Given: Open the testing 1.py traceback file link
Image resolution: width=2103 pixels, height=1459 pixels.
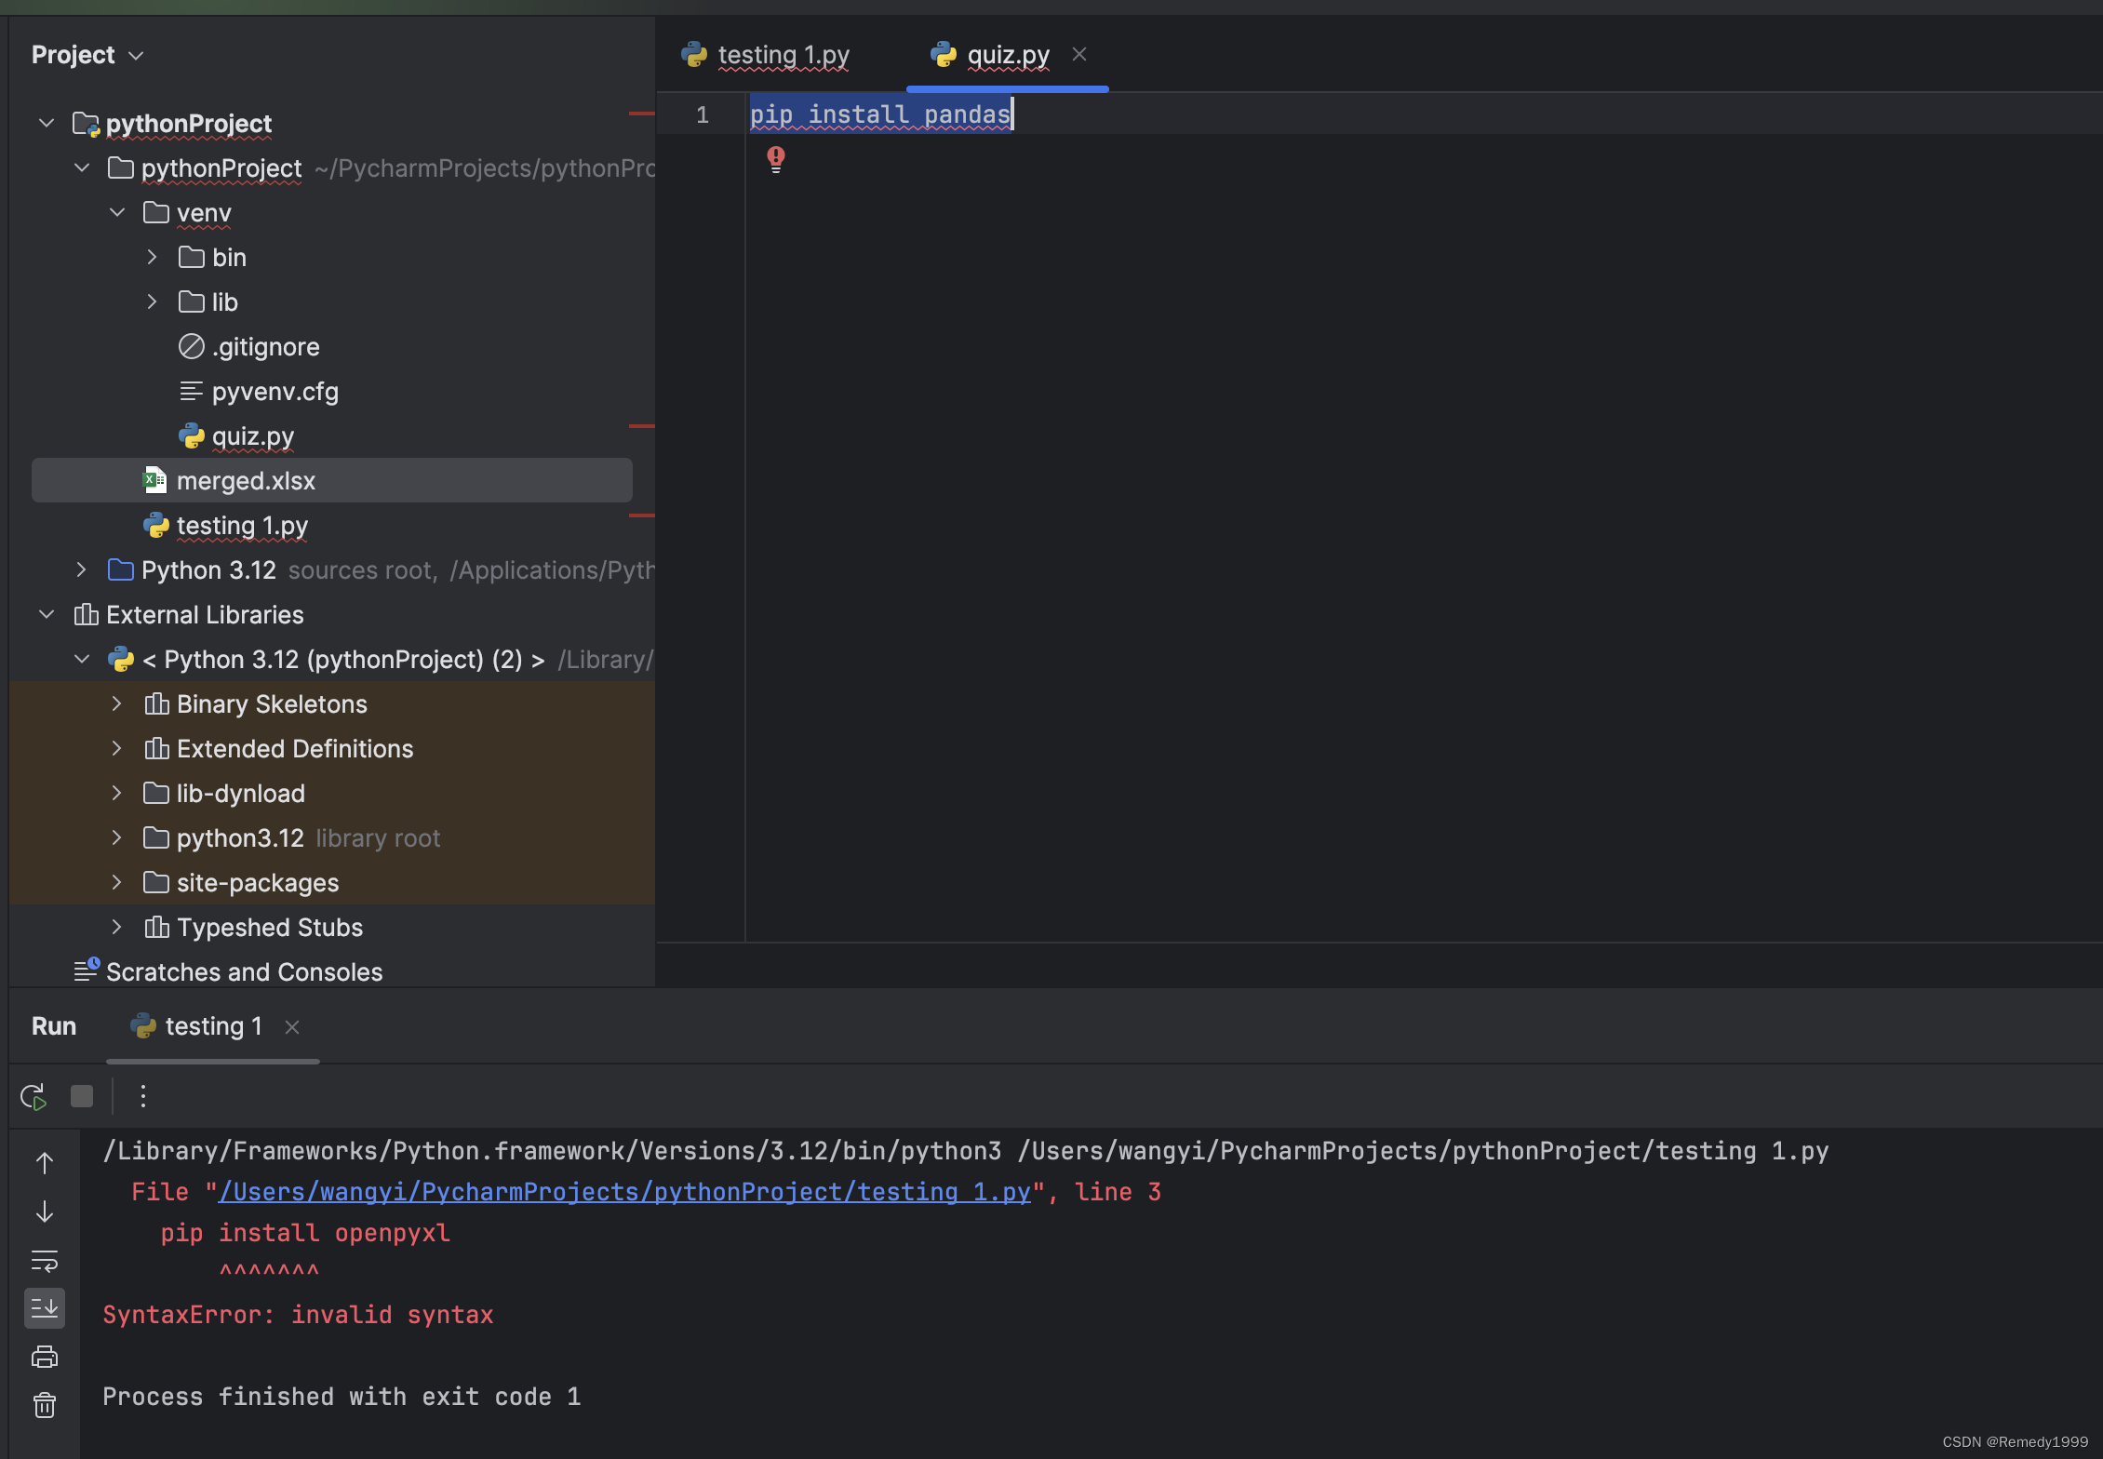Looking at the screenshot, I should [x=623, y=1192].
